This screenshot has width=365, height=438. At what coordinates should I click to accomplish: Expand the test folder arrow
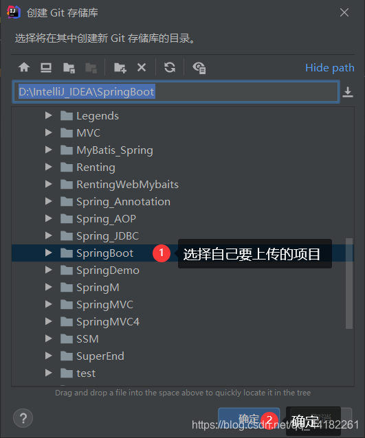[x=49, y=373]
